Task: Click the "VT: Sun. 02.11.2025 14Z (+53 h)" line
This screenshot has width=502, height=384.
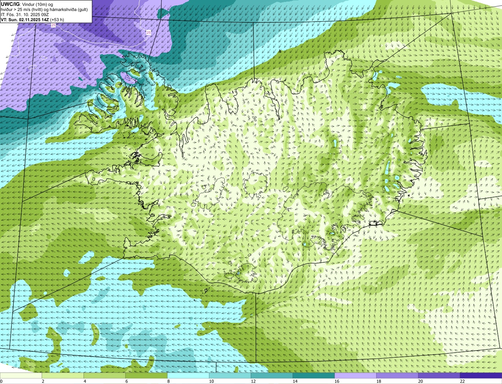Action: coord(32,20)
